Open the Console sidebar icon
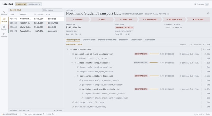Viewport: 212px width, 116px height. pos(4,13)
